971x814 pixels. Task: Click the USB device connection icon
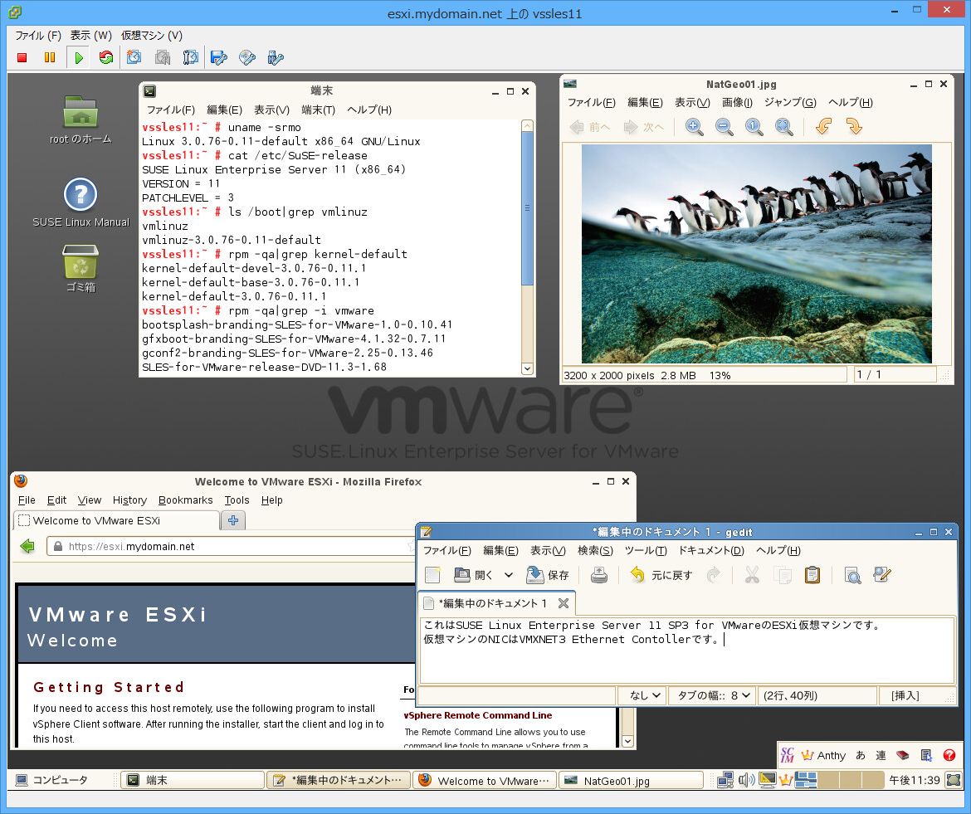pos(275,57)
